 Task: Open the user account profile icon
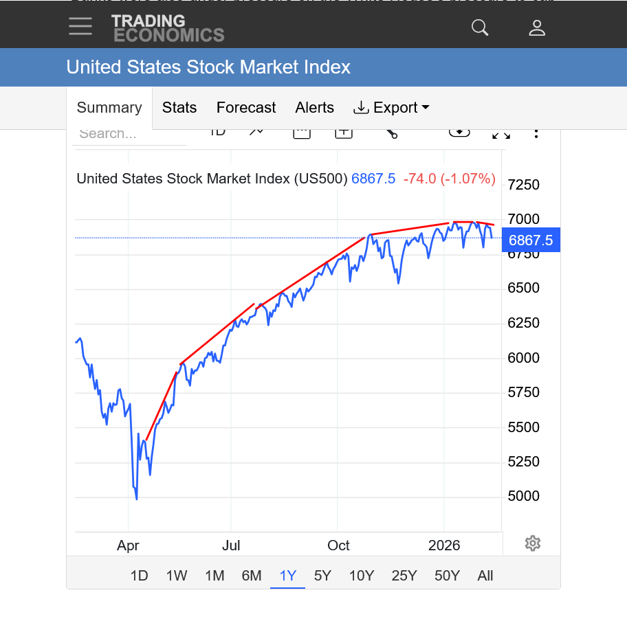tap(537, 27)
